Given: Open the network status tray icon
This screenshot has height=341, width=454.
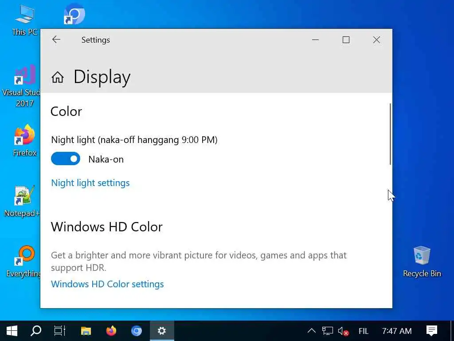Looking at the screenshot, I should click(x=328, y=331).
